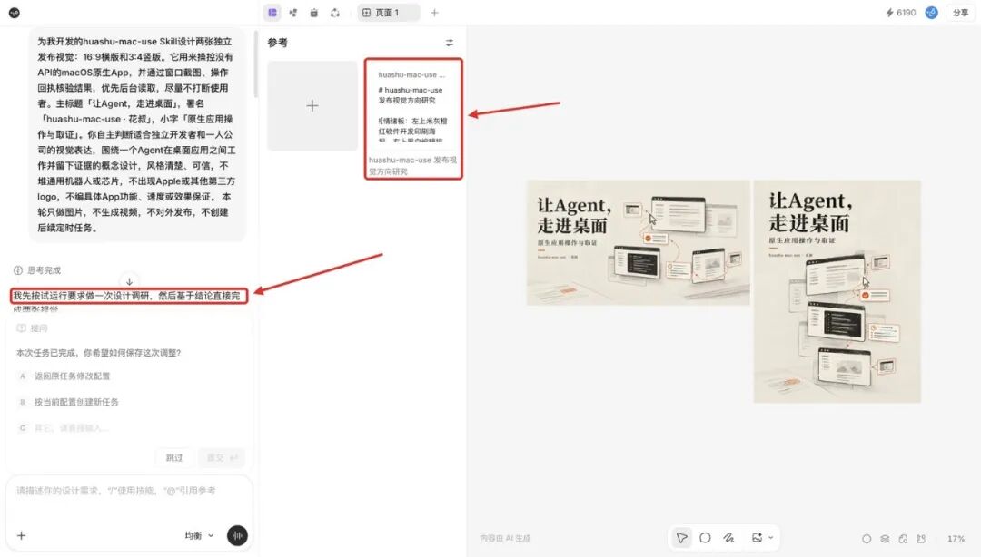Click the clipboard icon in the top toolbar
Image resolution: width=981 pixels, height=557 pixels.
(x=314, y=13)
